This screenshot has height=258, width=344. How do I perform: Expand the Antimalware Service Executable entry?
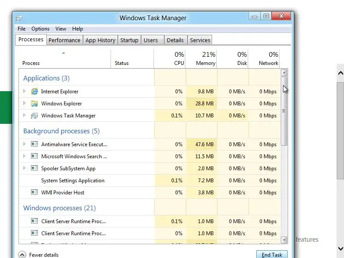[25, 144]
